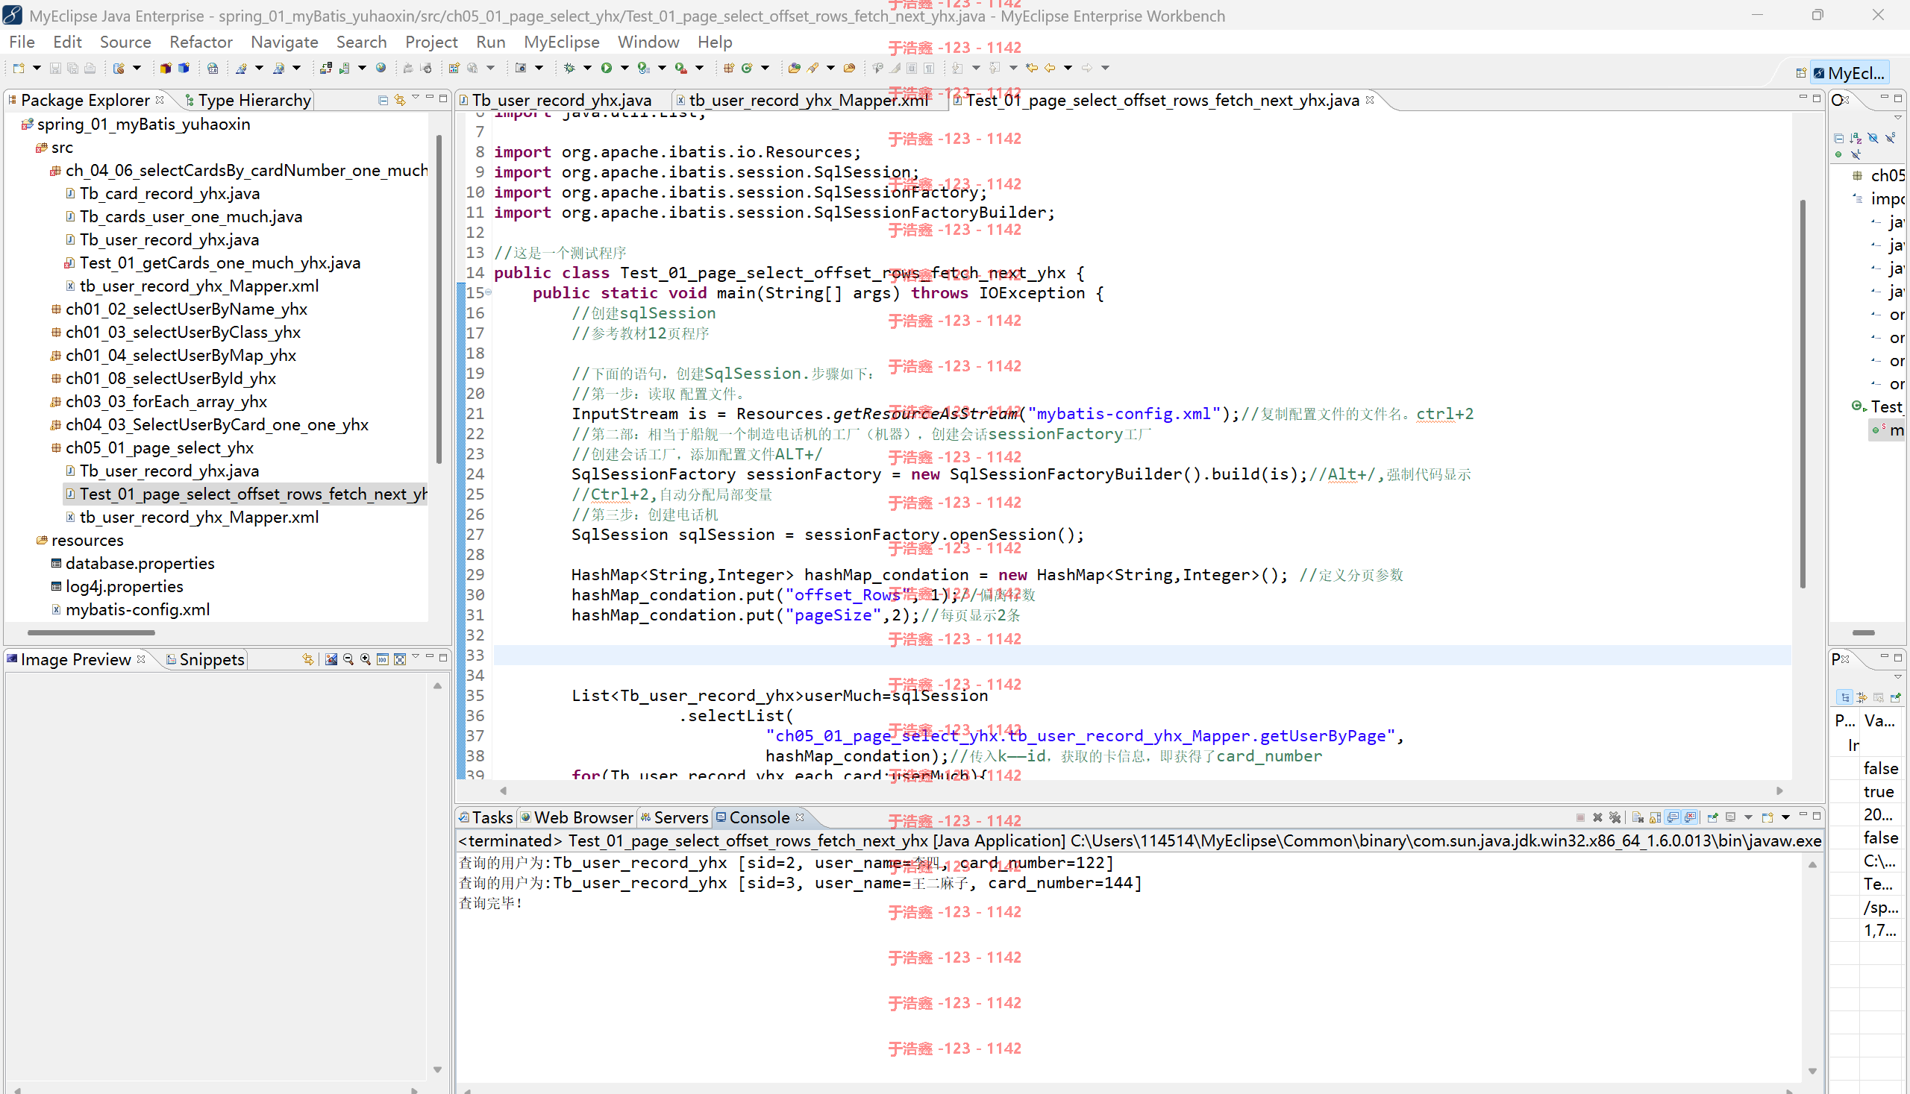Click the 100% actual size icon

point(383,659)
